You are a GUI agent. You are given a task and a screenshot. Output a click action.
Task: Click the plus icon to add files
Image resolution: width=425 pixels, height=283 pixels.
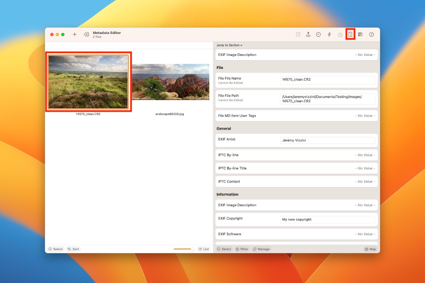(74, 34)
